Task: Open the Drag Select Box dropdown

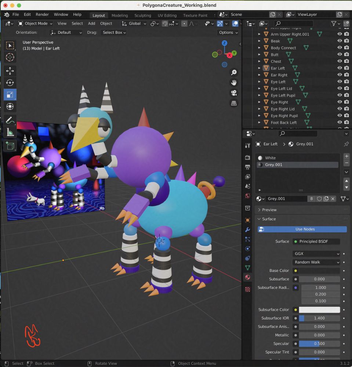Action: point(114,33)
